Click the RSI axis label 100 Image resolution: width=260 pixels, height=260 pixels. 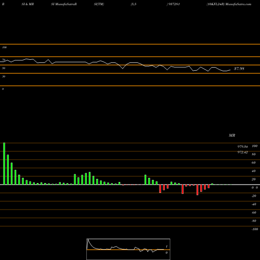coord(4,47)
